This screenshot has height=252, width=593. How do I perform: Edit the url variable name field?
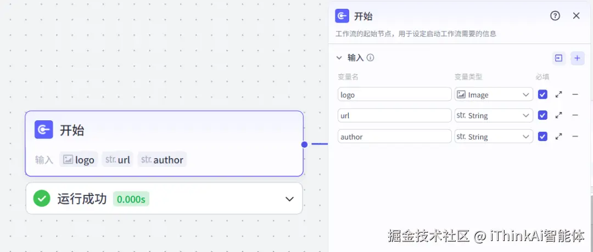(394, 115)
